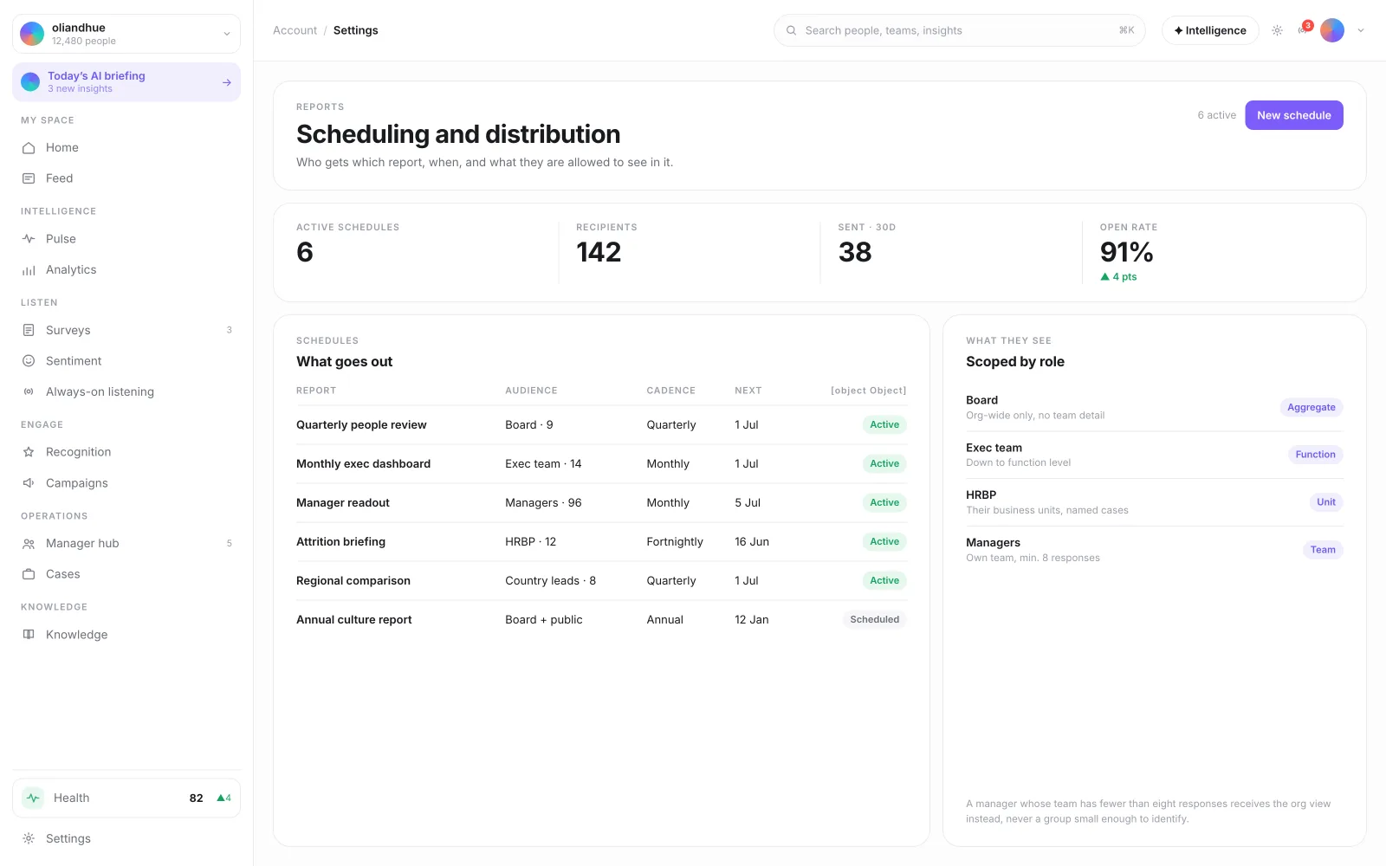The width and height of the screenshot is (1386, 866).
Task: Click the Analytics bar chart icon
Action: (29, 270)
